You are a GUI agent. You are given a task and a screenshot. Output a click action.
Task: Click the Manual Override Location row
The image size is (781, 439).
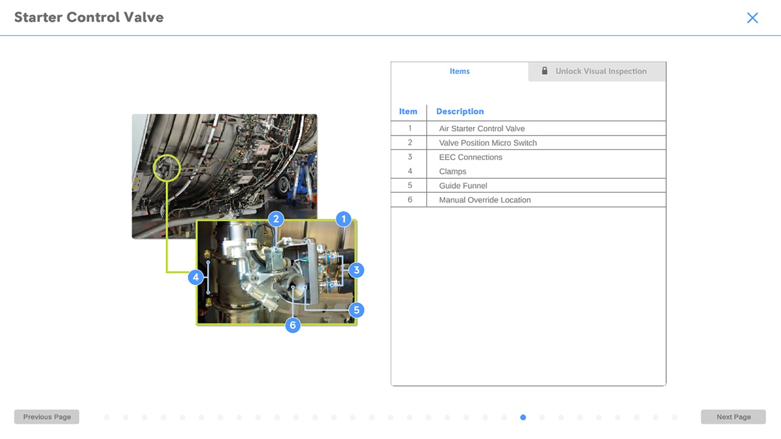point(529,200)
